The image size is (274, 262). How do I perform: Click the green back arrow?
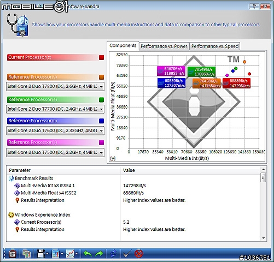coord(88,253)
